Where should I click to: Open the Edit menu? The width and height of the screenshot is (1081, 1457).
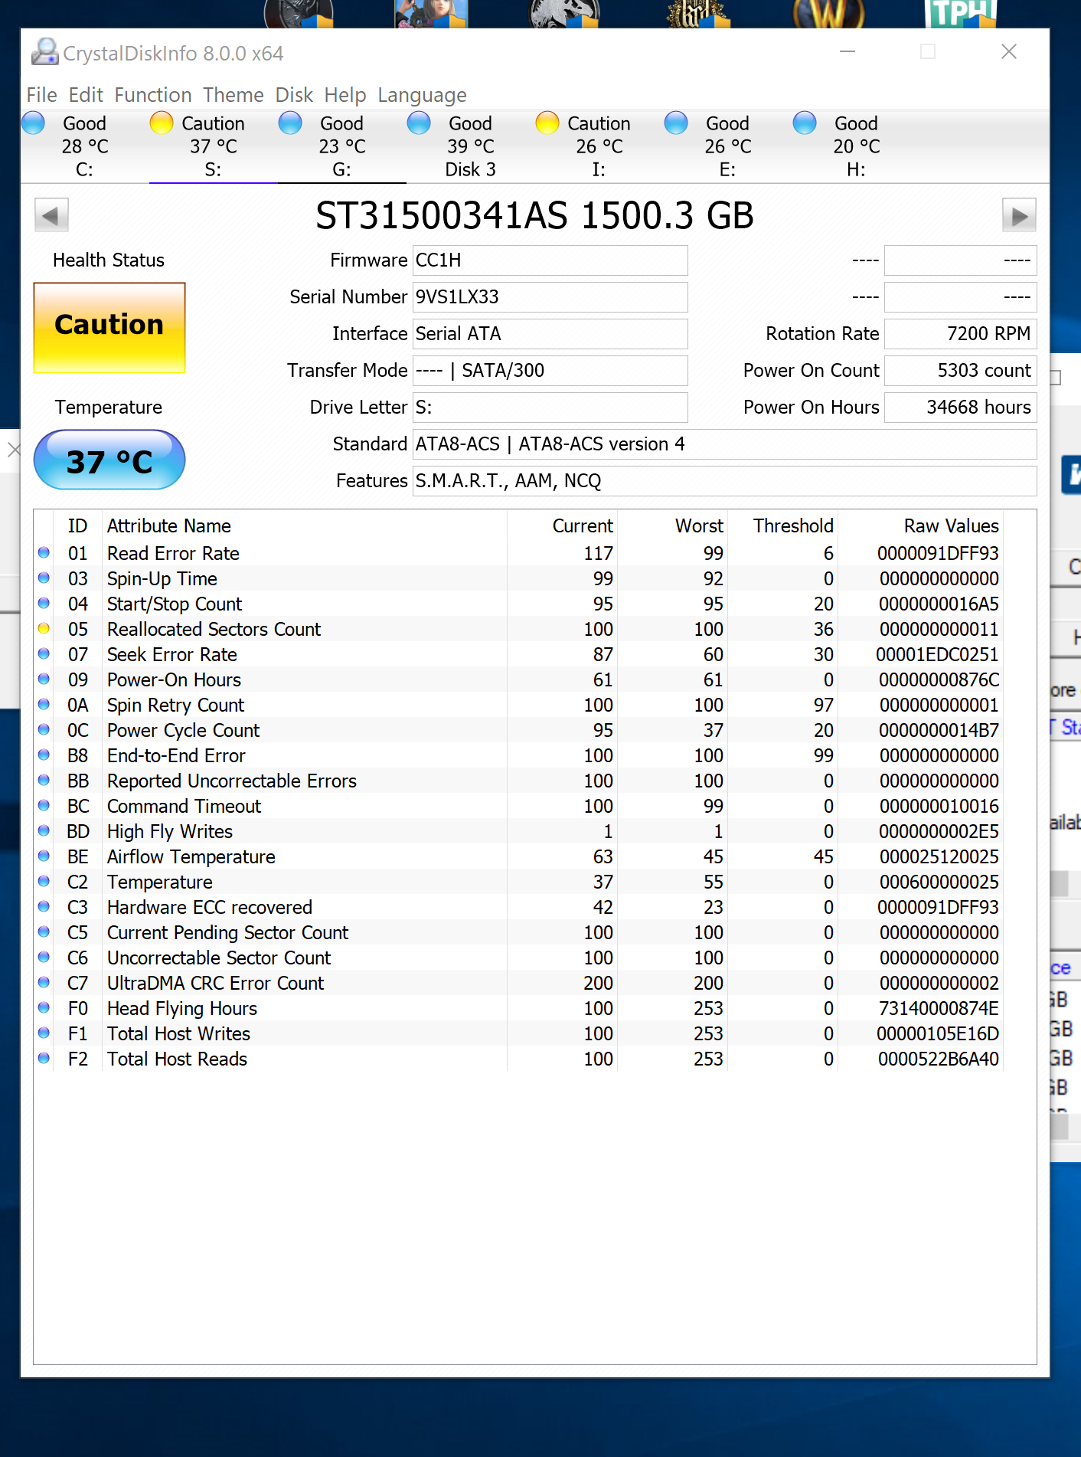[x=86, y=95]
